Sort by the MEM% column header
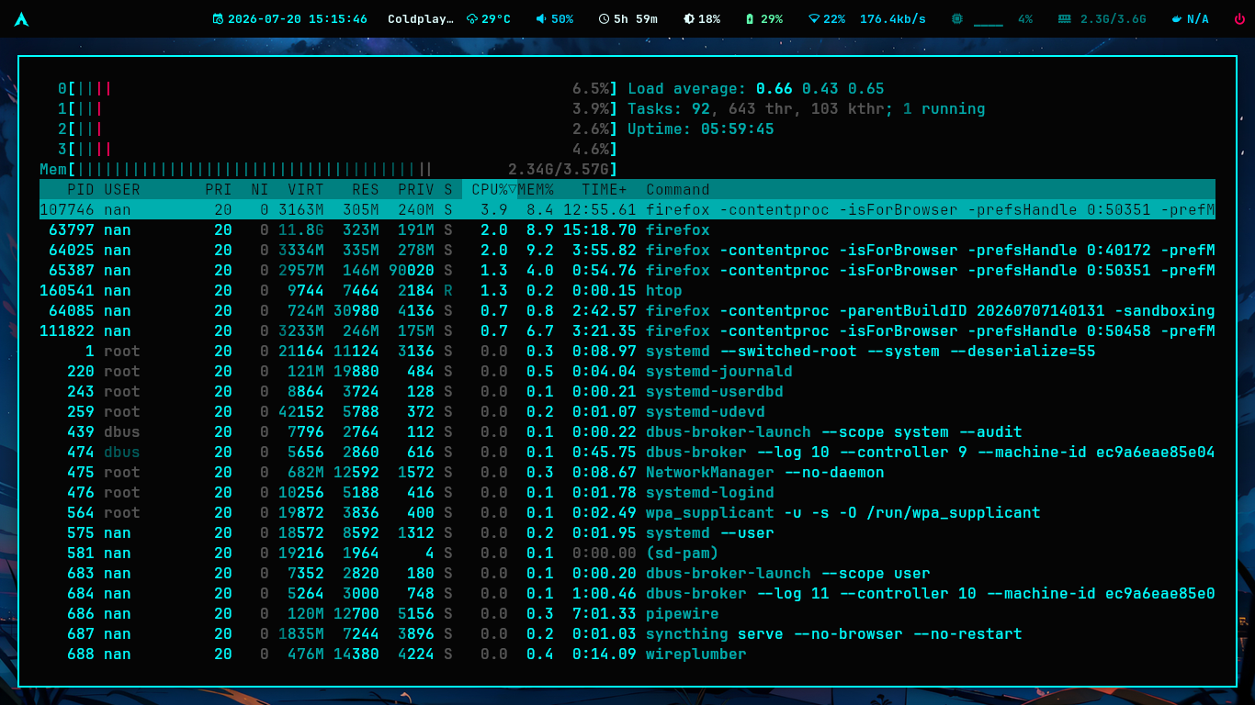 point(536,189)
